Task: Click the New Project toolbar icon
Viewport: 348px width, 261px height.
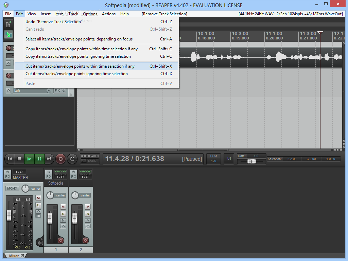Action: [x=8, y=24]
